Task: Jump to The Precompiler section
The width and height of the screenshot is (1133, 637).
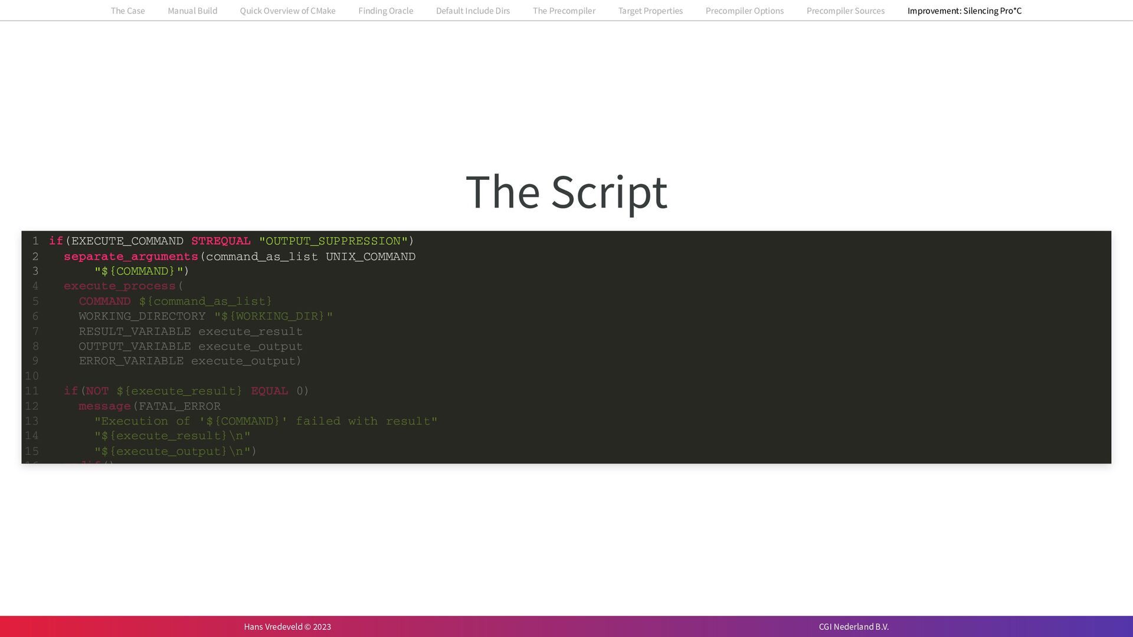Action: click(x=564, y=11)
